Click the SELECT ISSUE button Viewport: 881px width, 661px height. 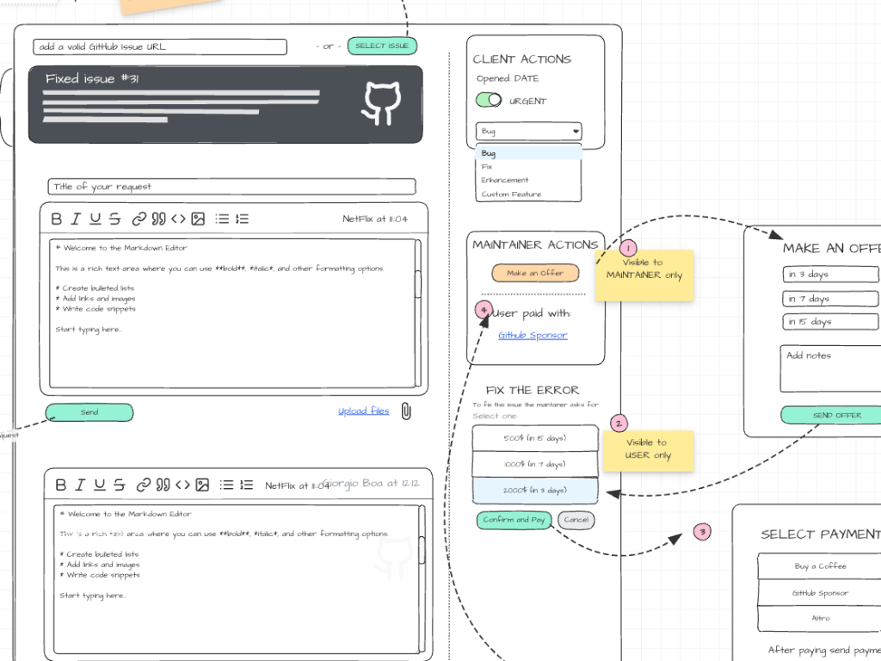[382, 46]
